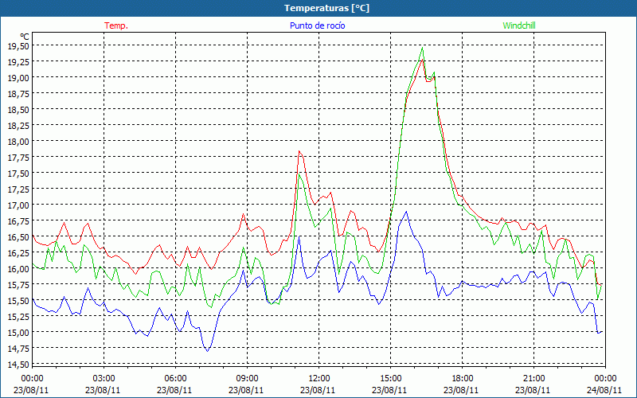Click the 14,50 y-axis value
The image size is (637, 398).
(x=18, y=365)
